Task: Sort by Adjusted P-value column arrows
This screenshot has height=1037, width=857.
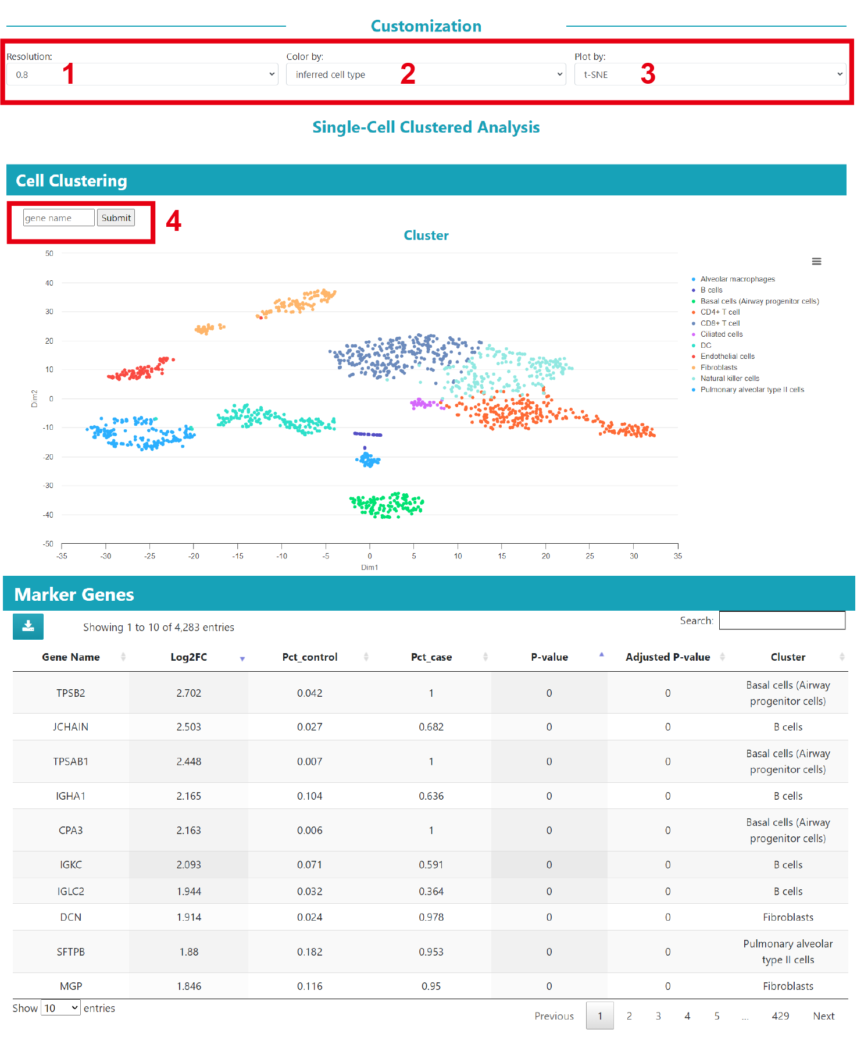Action: tap(723, 657)
